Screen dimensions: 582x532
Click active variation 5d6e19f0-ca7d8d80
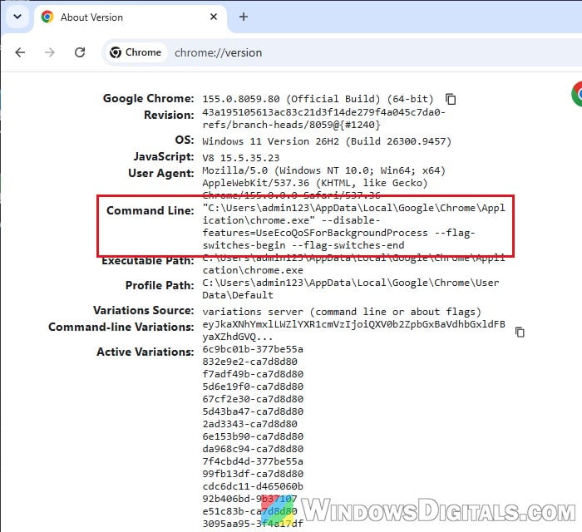[x=253, y=387]
